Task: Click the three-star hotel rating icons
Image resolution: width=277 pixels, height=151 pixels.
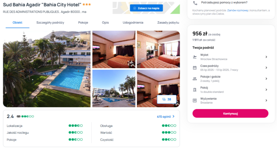Action: pyautogui.click(x=87, y=4)
